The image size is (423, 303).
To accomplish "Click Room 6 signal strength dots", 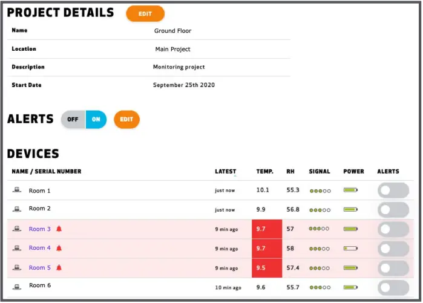I will [x=320, y=287].
